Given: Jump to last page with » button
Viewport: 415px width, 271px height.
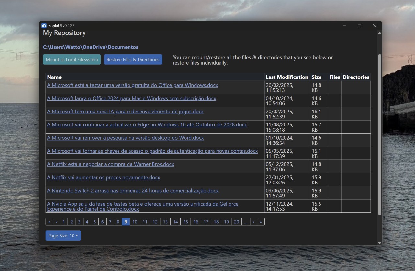Looking at the screenshot, I should pyautogui.click(x=261, y=222).
